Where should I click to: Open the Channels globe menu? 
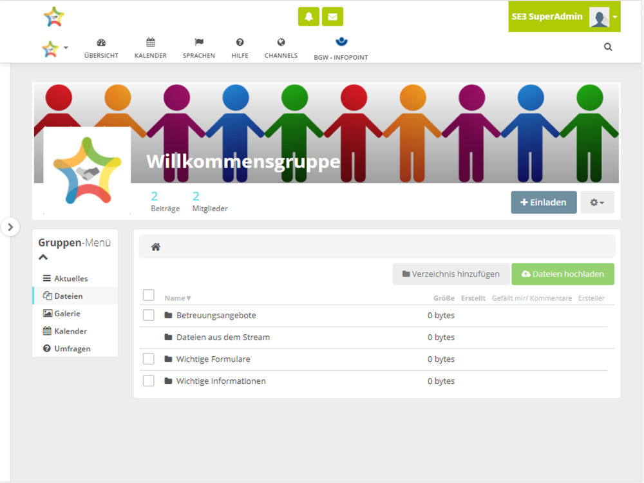tap(281, 48)
